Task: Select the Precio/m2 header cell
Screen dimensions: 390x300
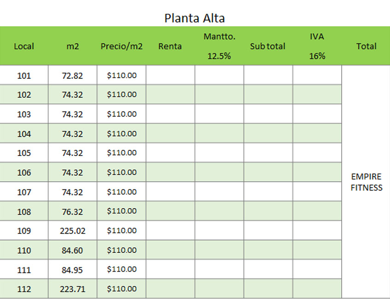Action: (121, 46)
